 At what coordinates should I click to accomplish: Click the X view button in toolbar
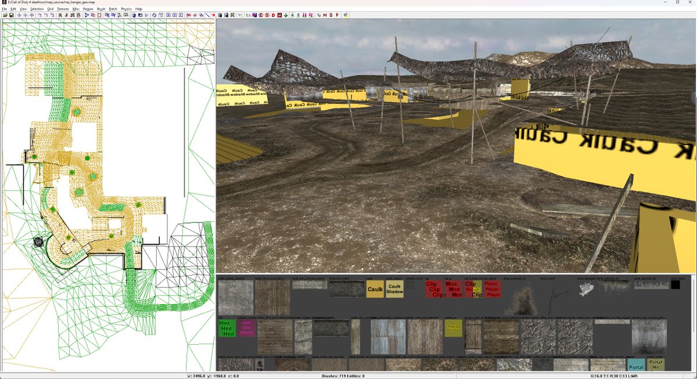168,15
